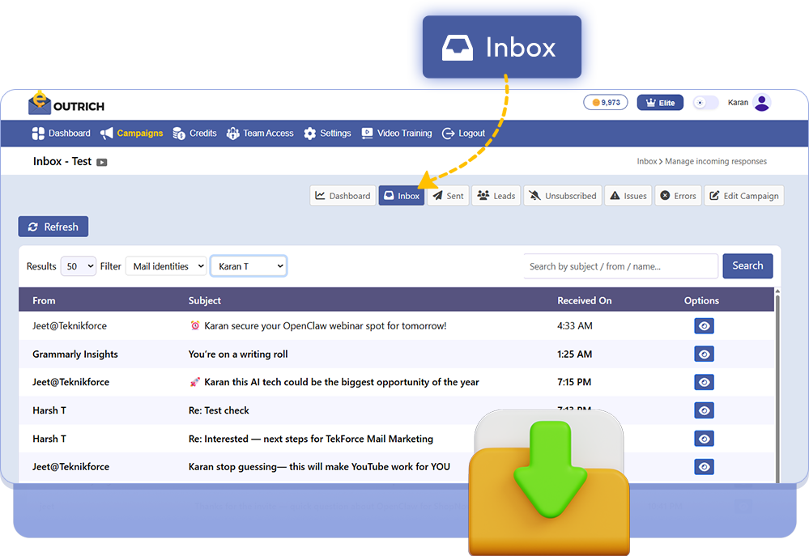Open Unsubscribed tab with muted bell icon
Viewport: 809px width, 556px height.
click(x=563, y=196)
